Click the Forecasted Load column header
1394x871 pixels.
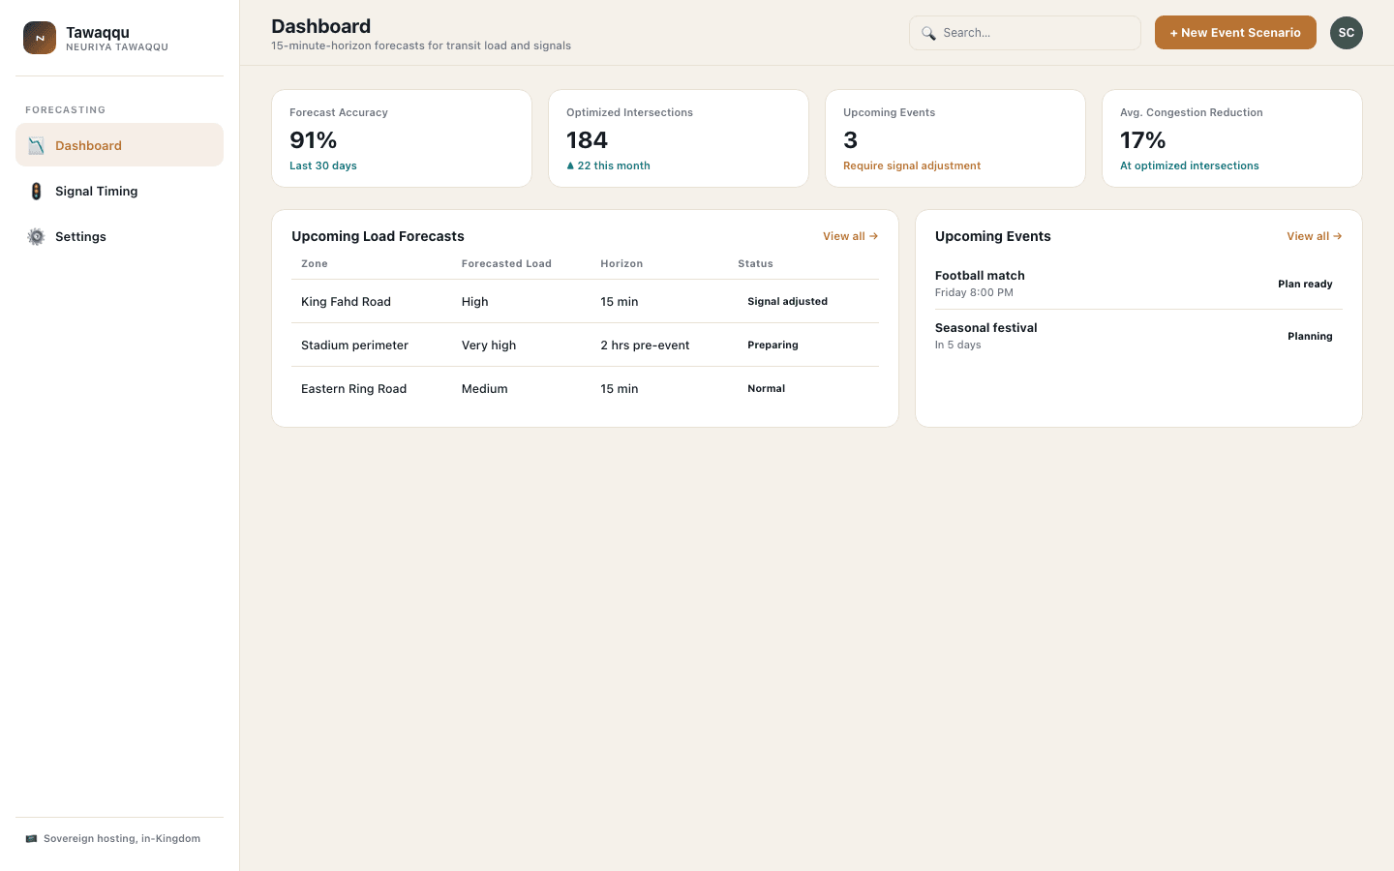pos(506,263)
